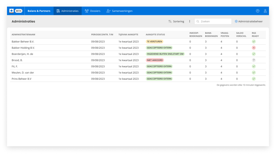Click the red cross RGS icon for Bakker Holding
Image resolution: width=276 pixels, height=154 pixels.
254,48
